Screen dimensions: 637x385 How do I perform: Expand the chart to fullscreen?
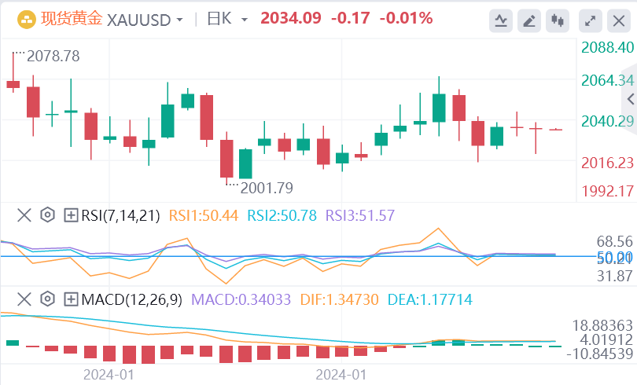(591, 20)
